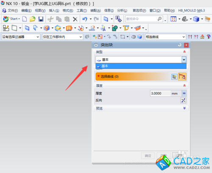Open the 没有选择过滤器 filter dropdown
The width and height of the screenshot is (212, 173).
pos(20,37)
